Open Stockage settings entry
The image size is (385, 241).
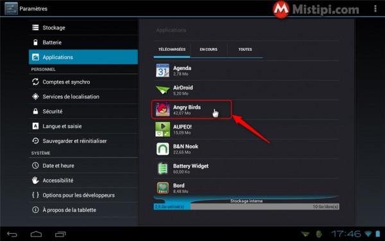pos(83,28)
